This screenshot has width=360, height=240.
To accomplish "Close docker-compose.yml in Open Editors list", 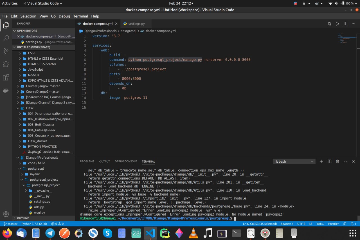I will pyautogui.click(x=19, y=36).
